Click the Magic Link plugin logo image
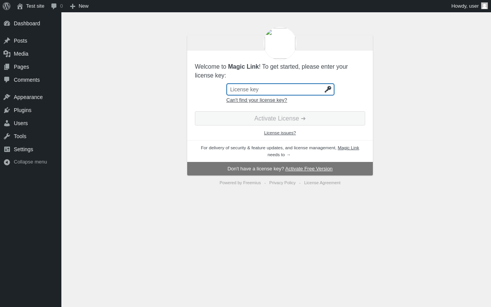The height and width of the screenshot is (307, 491). pos(280,43)
